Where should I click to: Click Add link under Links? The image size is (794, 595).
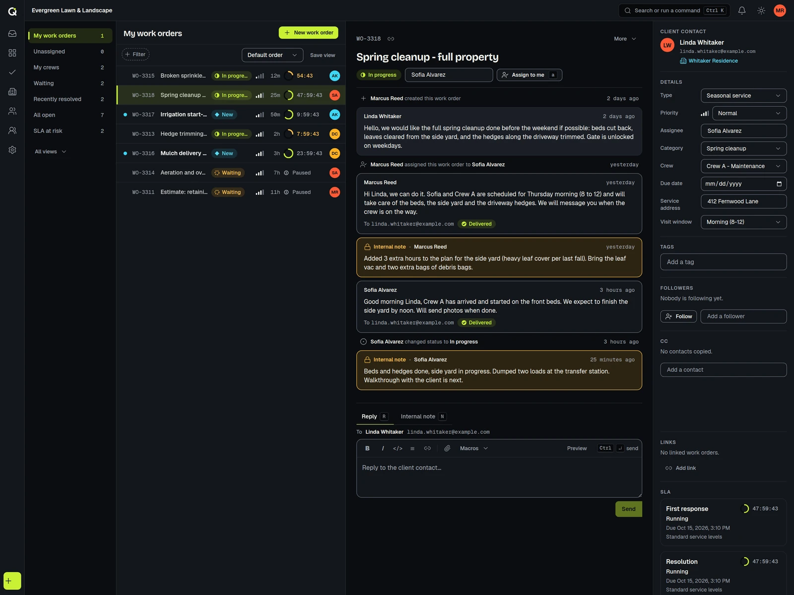tap(680, 468)
